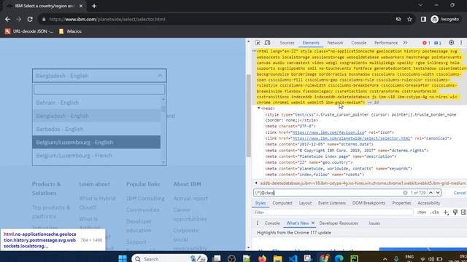Collapse the Bangladesh - English dropdown
The width and height of the screenshot is (467, 262).
99,76
